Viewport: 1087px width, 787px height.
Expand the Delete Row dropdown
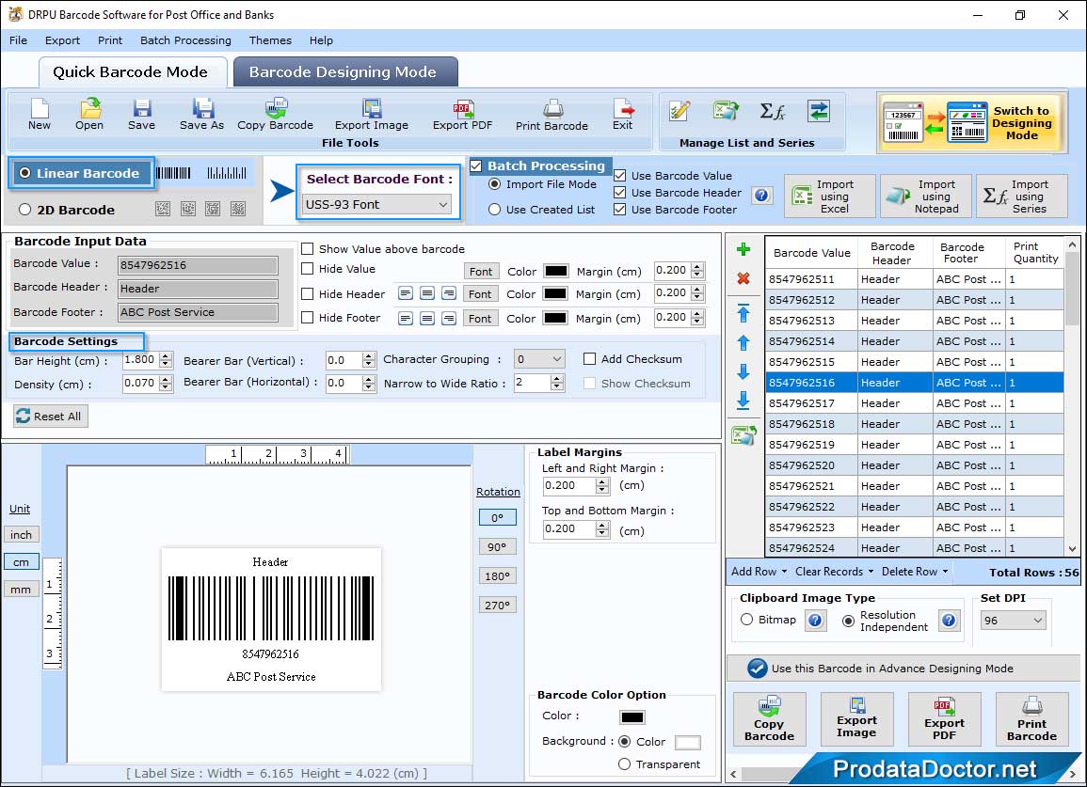[x=915, y=572]
